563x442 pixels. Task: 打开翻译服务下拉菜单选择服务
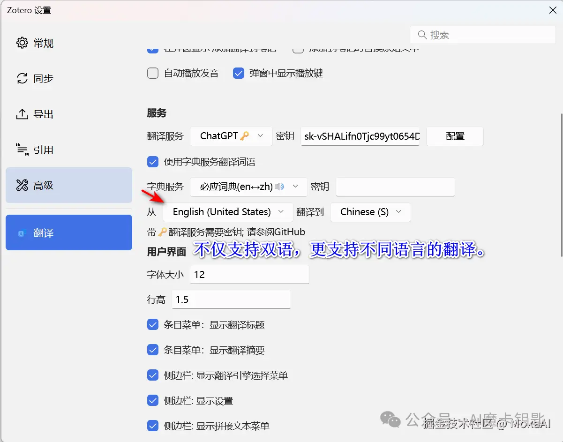[x=231, y=136]
